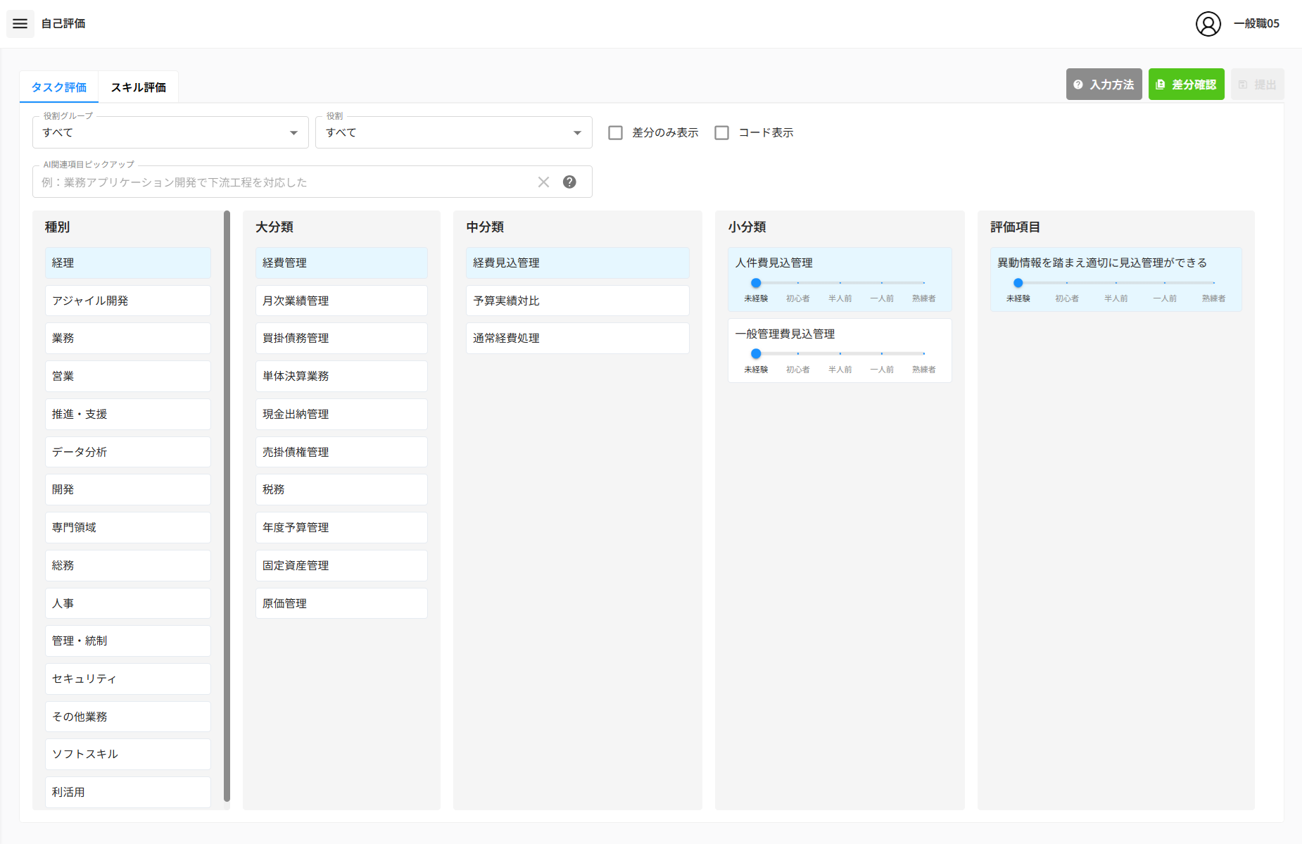The height and width of the screenshot is (844, 1302).
Task: Select 原価管理 in 大分類
Action: pos(341,603)
